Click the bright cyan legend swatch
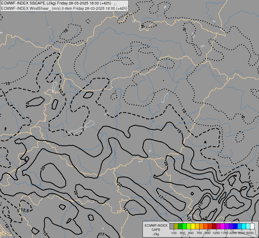 pos(244,226)
